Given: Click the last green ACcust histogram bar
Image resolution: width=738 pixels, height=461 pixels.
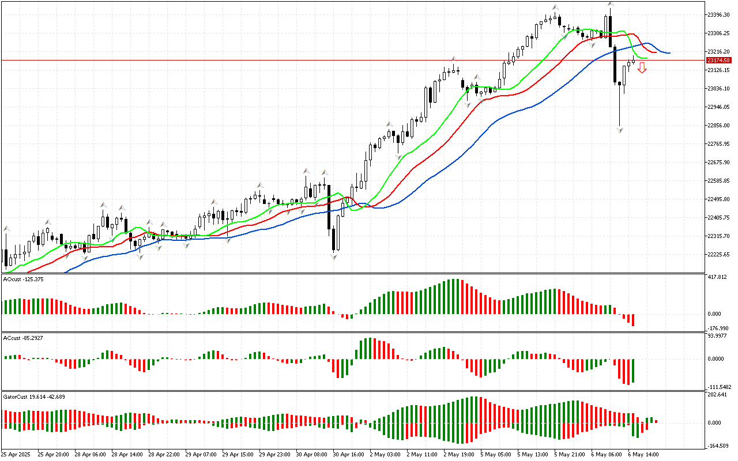Looking at the screenshot, I should (x=633, y=371).
